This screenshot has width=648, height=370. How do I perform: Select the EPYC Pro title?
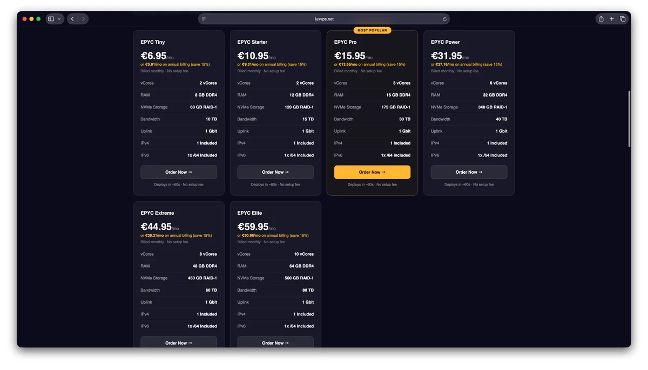pyautogui.click(x=345, y=42)
